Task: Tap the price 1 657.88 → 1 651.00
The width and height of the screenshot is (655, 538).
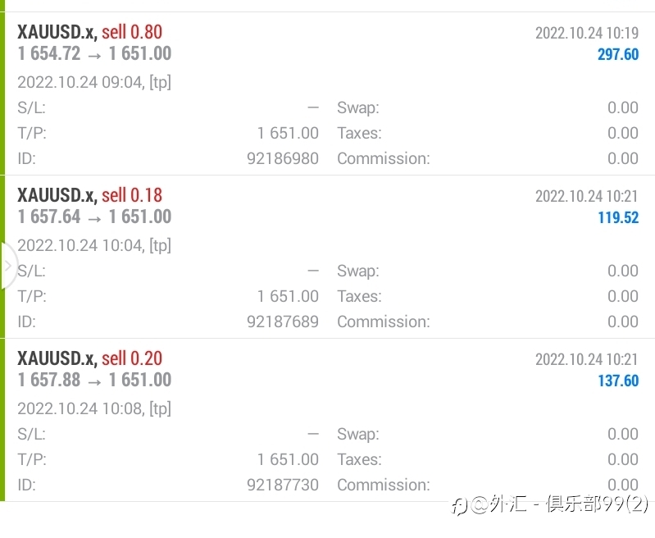Action: [94, 380]
